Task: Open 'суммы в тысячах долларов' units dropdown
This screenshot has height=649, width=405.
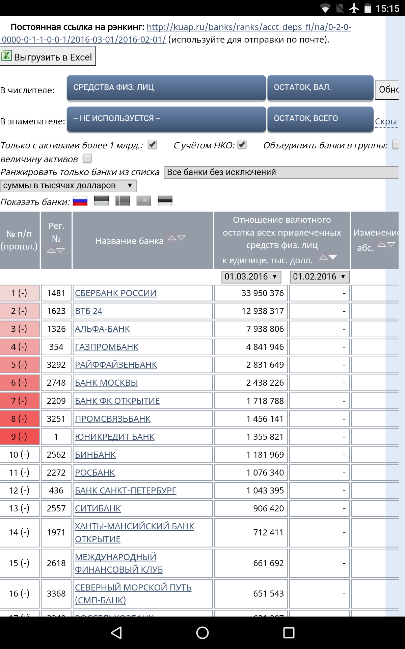Action: (68, 186)
